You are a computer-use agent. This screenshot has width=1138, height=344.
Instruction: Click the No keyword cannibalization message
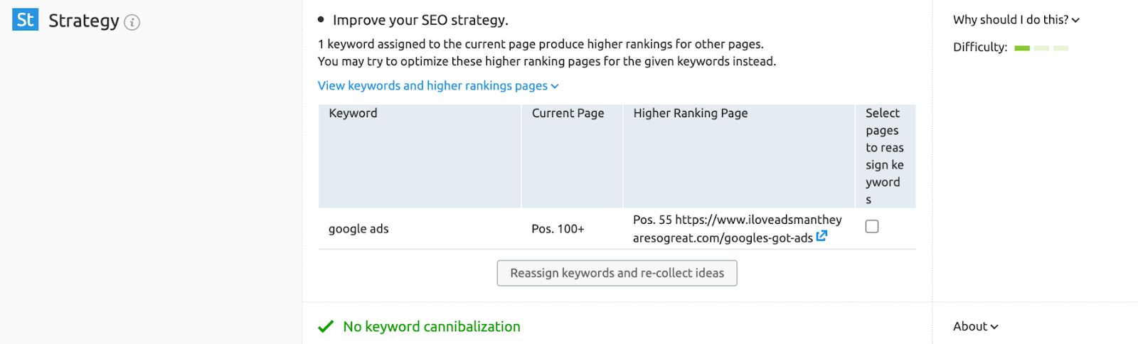tap(432, 326)
